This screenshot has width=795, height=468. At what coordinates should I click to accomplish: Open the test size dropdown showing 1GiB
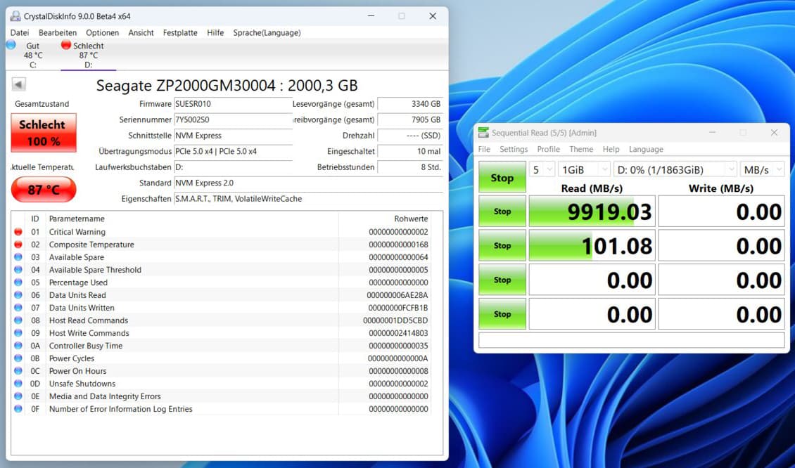(584, 169)
